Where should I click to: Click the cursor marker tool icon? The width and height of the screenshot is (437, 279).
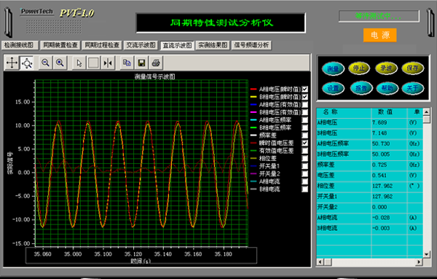click(108, 63)
